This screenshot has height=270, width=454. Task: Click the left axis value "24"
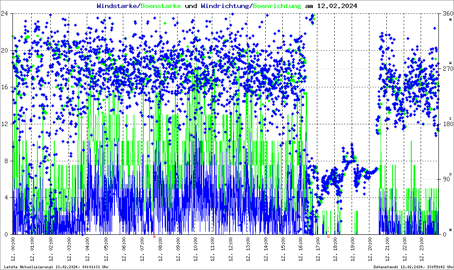coord(4,14)
